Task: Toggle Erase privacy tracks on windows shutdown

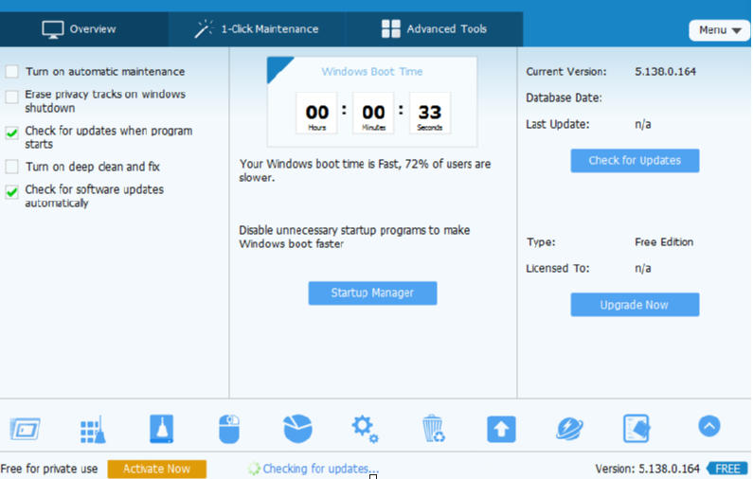Action: pos(12,97)
